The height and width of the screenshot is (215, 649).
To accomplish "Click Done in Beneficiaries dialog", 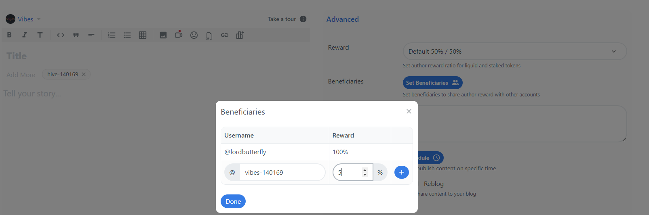I will click(233, 201).
